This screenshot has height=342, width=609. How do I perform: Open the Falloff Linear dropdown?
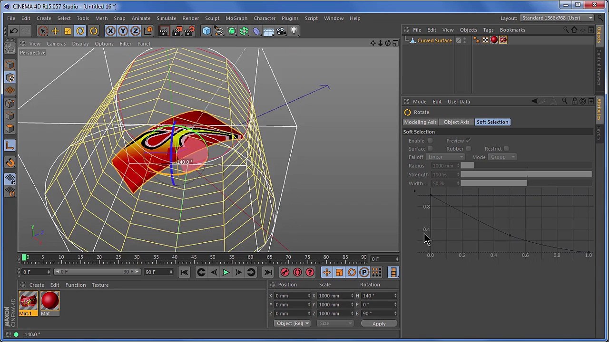point(445,157)
